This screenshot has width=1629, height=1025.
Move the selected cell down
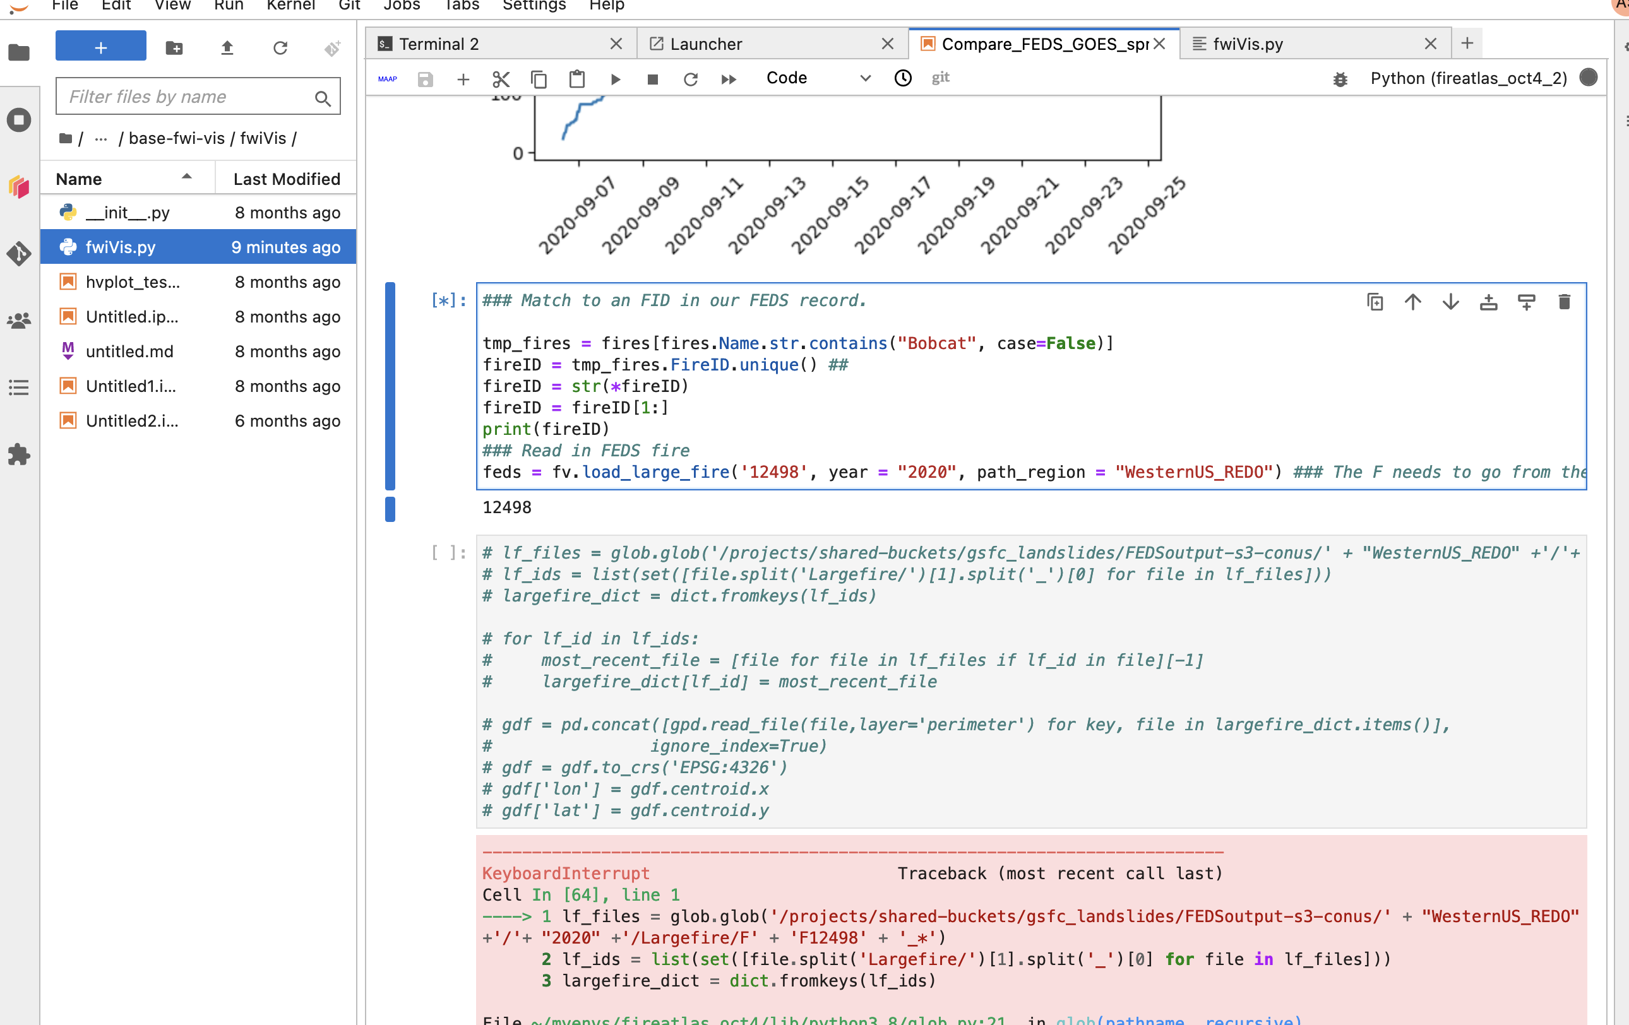(1450, 302)
